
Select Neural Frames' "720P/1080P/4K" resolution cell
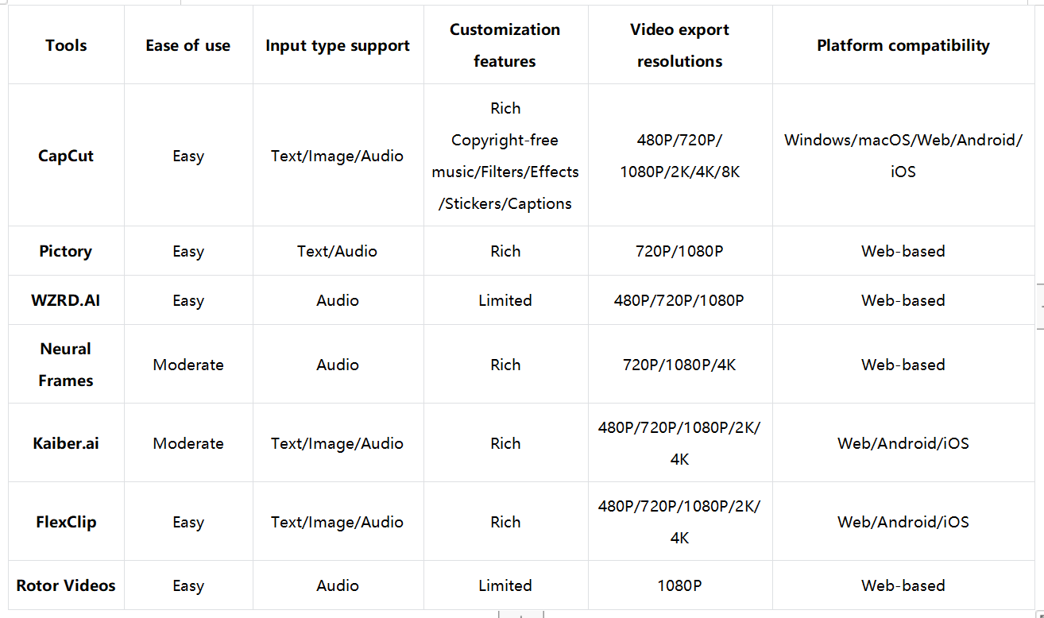679,365
